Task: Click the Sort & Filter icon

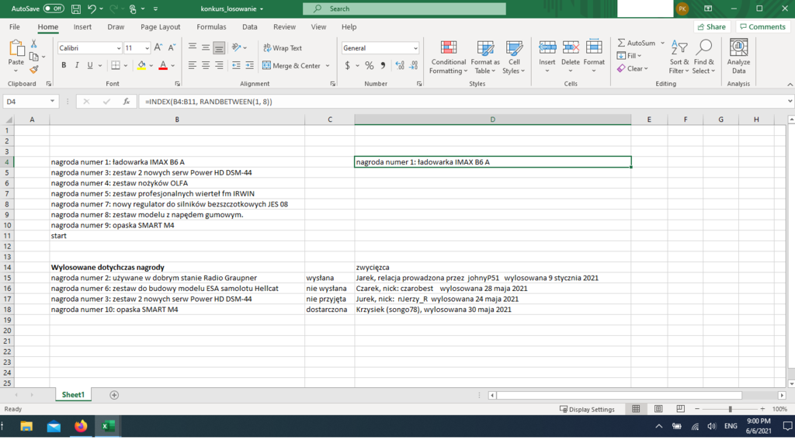Action: [x=679, y=57]
